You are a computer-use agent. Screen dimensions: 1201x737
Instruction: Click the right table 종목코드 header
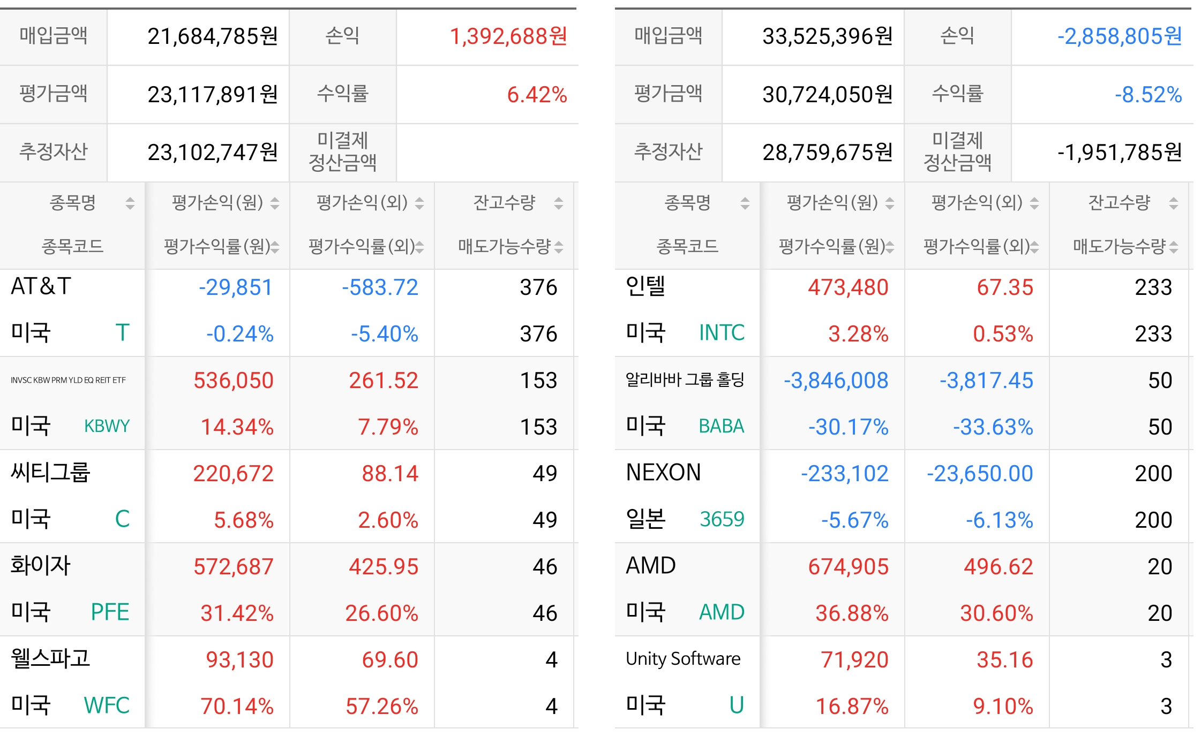click(688, 246)
